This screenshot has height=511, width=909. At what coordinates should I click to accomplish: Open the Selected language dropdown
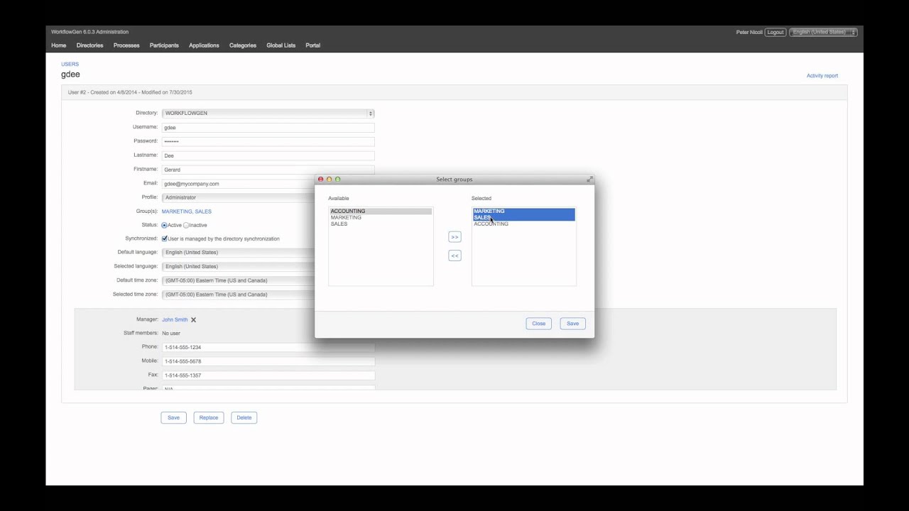coord(239,267)
